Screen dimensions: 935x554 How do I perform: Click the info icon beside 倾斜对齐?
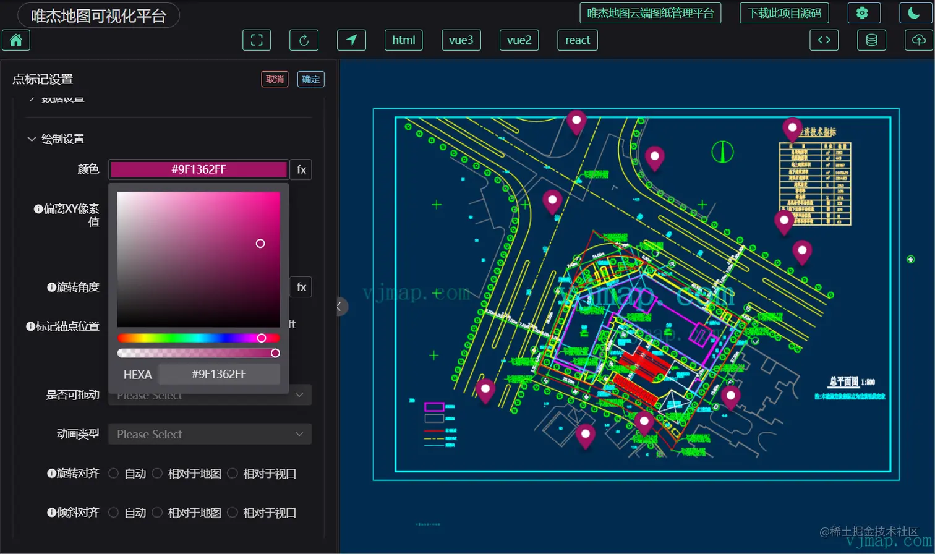[51, 513]
